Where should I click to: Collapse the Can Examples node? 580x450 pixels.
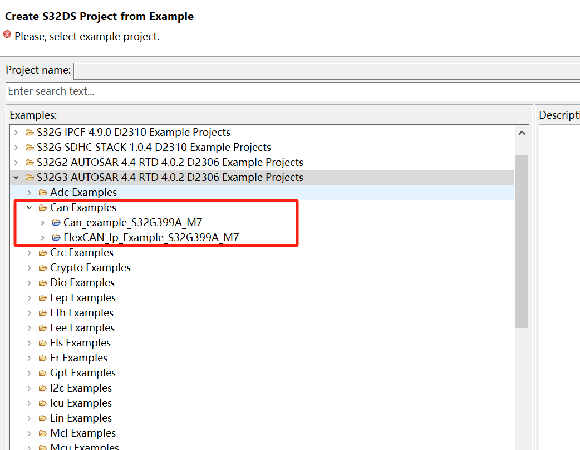29,207
